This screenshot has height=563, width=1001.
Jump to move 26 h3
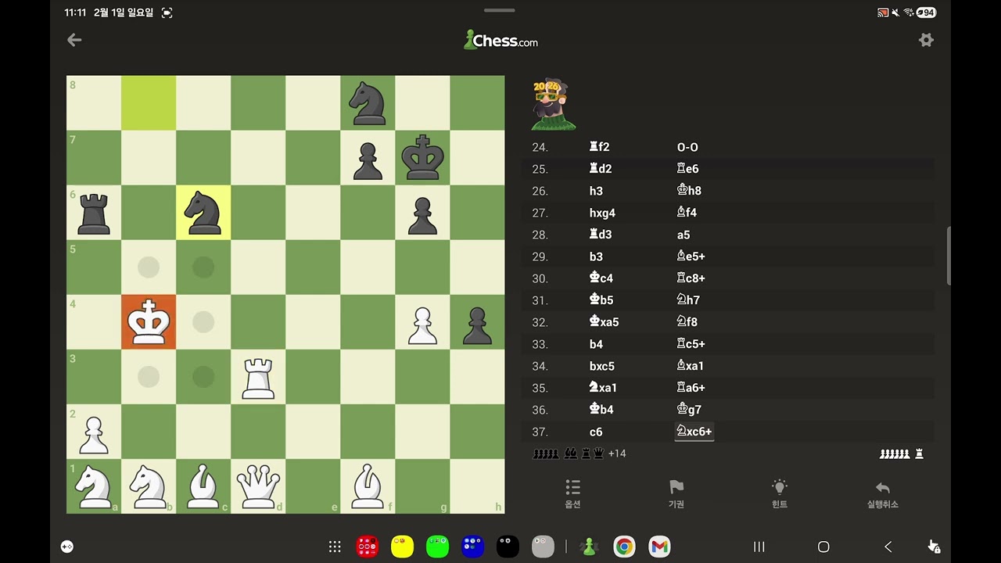pos(596,191)
